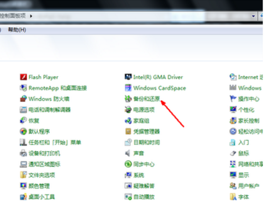
Task: Open the 通知区域图标 icon
Action: 23,164
